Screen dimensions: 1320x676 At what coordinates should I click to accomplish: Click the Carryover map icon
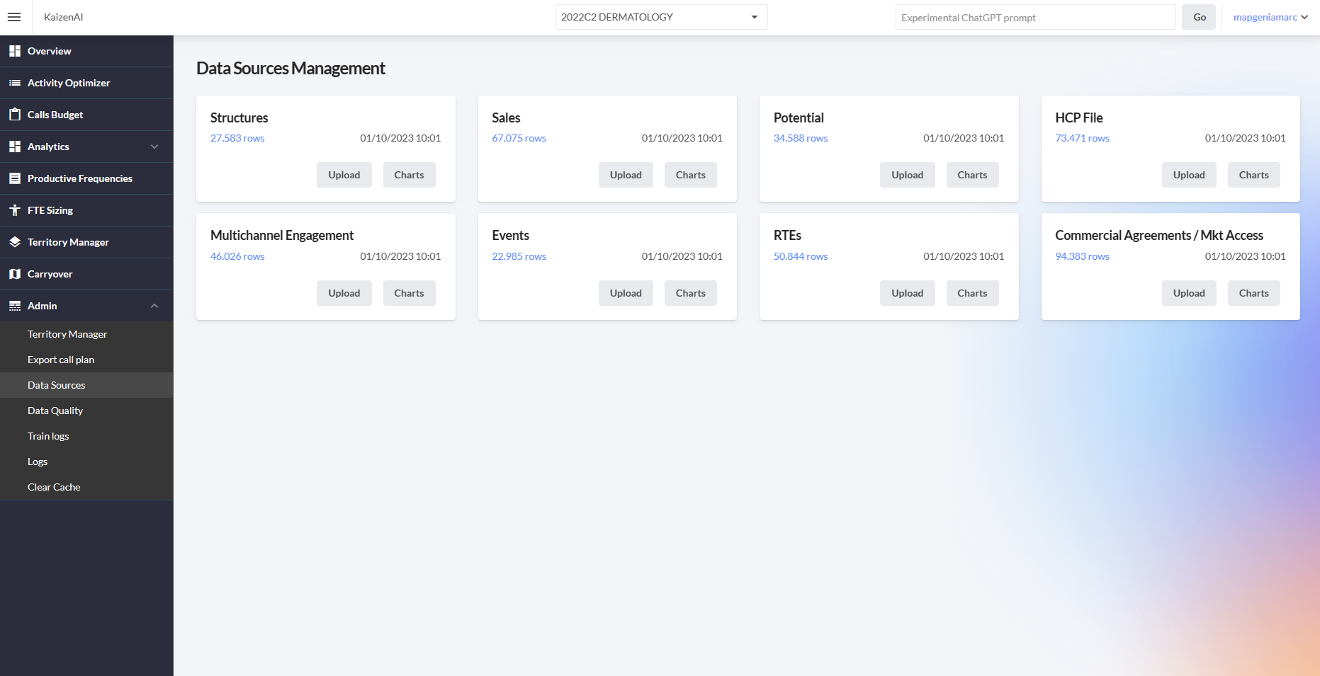click(x=15, y=274)
